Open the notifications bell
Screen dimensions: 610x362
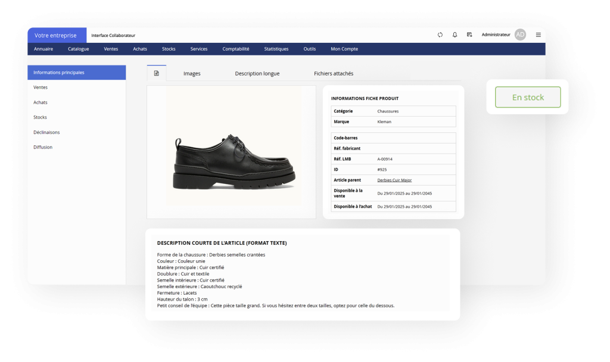point(455,35)
